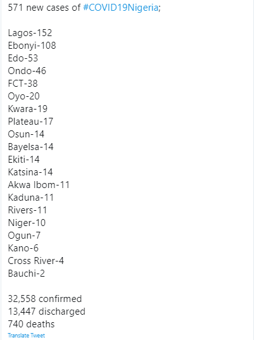Click the '32,558 confirmed' text
Image resolution: width=257 pixels, height=340 pixels.
click(x=45, y=299)
